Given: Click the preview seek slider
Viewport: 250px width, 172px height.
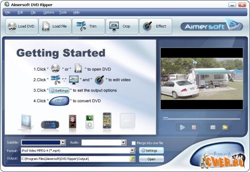Looking at the screenshot, I should [x=202, y=119].
